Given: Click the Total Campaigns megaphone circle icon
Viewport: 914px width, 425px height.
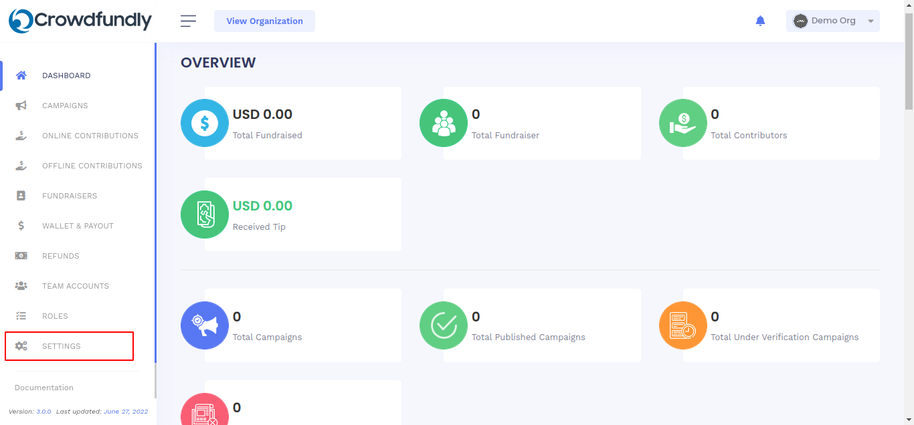Looking at the screenshot, I should pyautogui.click(x=205, y=325).
